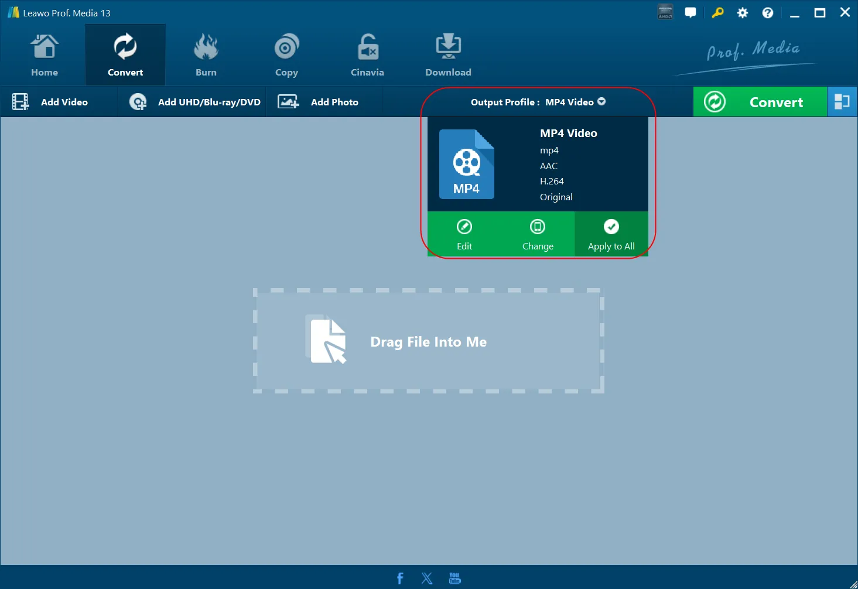Switch to the Download module
The width and height of the screenshot is (858, 589).
click(x=448, y=56)
